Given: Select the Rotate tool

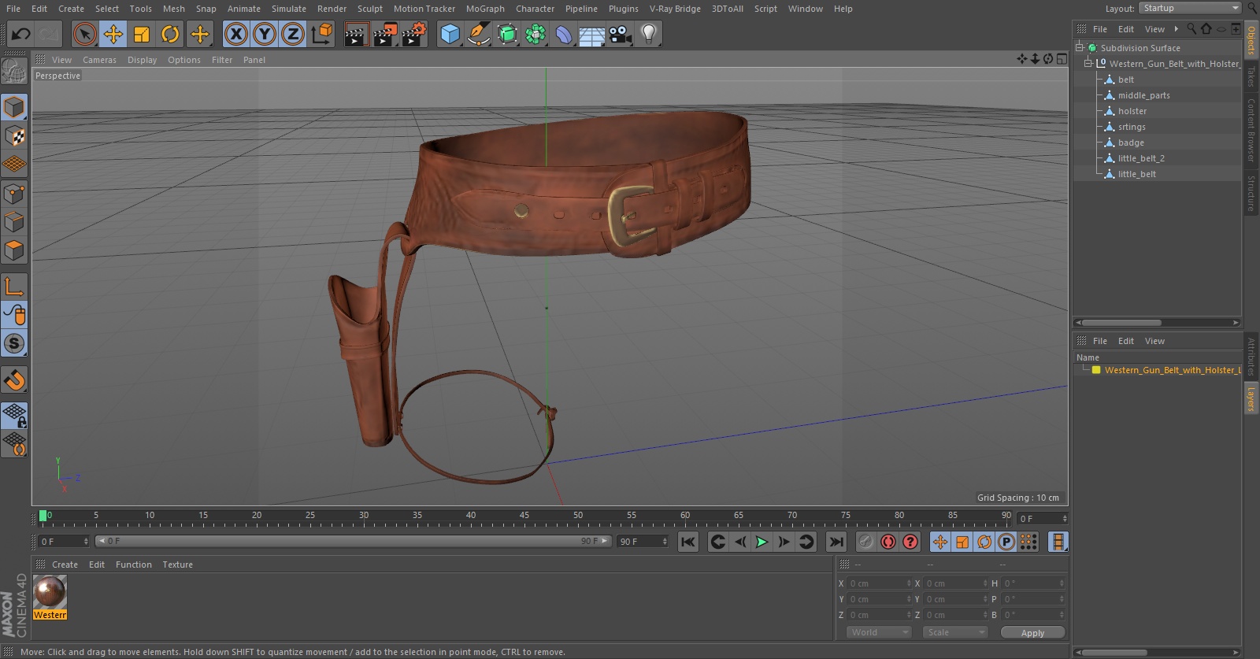Looking at the screenshot, I should pos(170,34).
